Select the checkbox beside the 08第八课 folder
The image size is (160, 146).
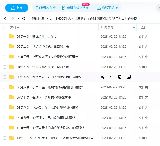coord(5,107)
